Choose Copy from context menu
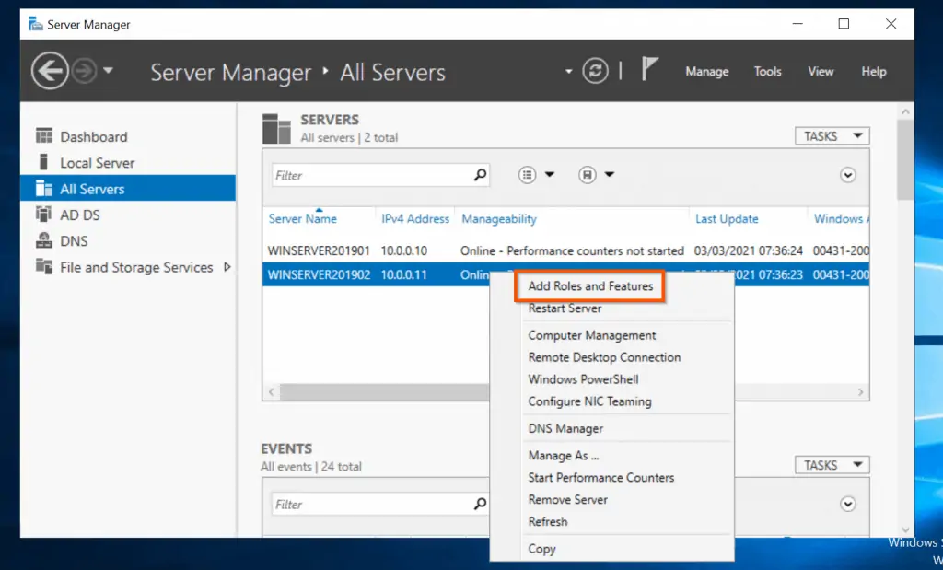The height and width of the screenshot is (570, 943). point(541,549)
